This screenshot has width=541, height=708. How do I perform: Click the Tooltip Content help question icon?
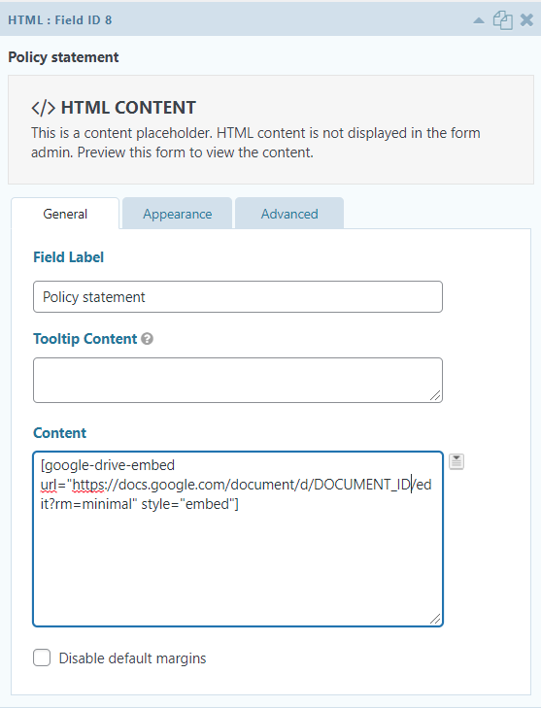(x=148, y=339)
